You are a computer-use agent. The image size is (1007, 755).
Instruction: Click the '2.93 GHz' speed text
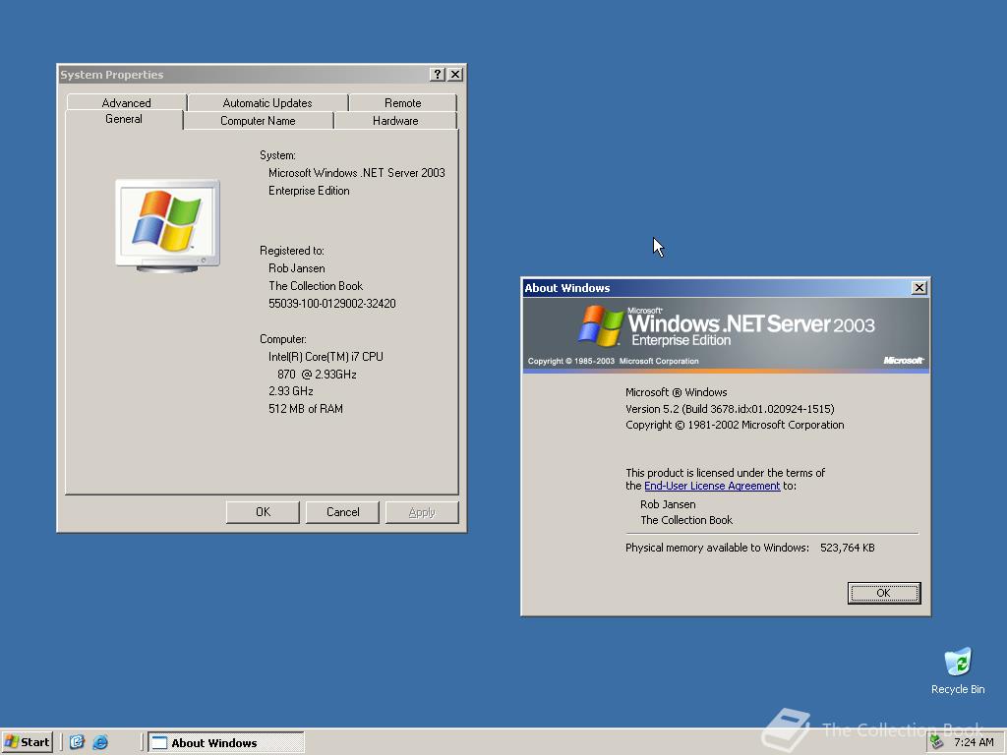[x=291, y=391]
